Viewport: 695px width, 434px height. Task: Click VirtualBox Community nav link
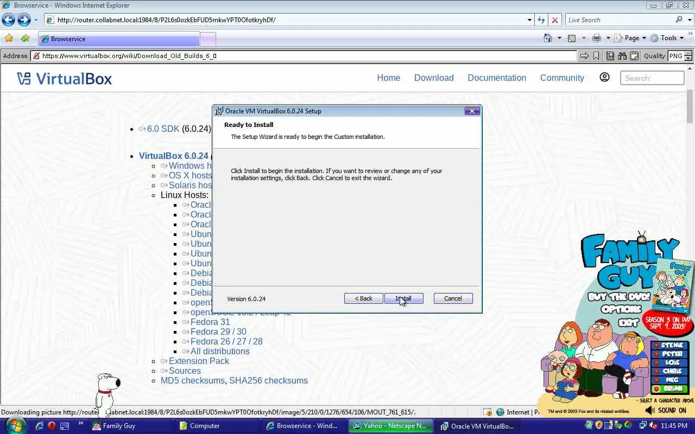click(x=562, y=78)
